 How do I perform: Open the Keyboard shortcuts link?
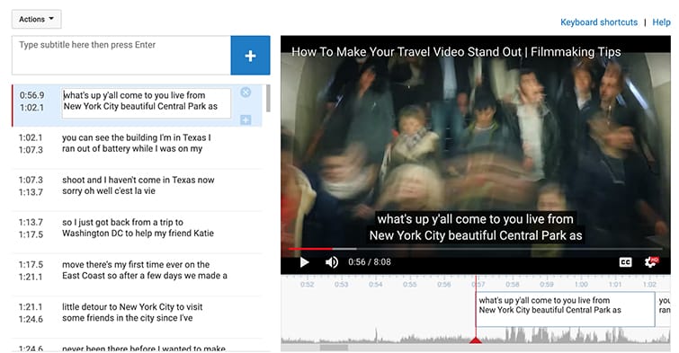pos(599,22)
